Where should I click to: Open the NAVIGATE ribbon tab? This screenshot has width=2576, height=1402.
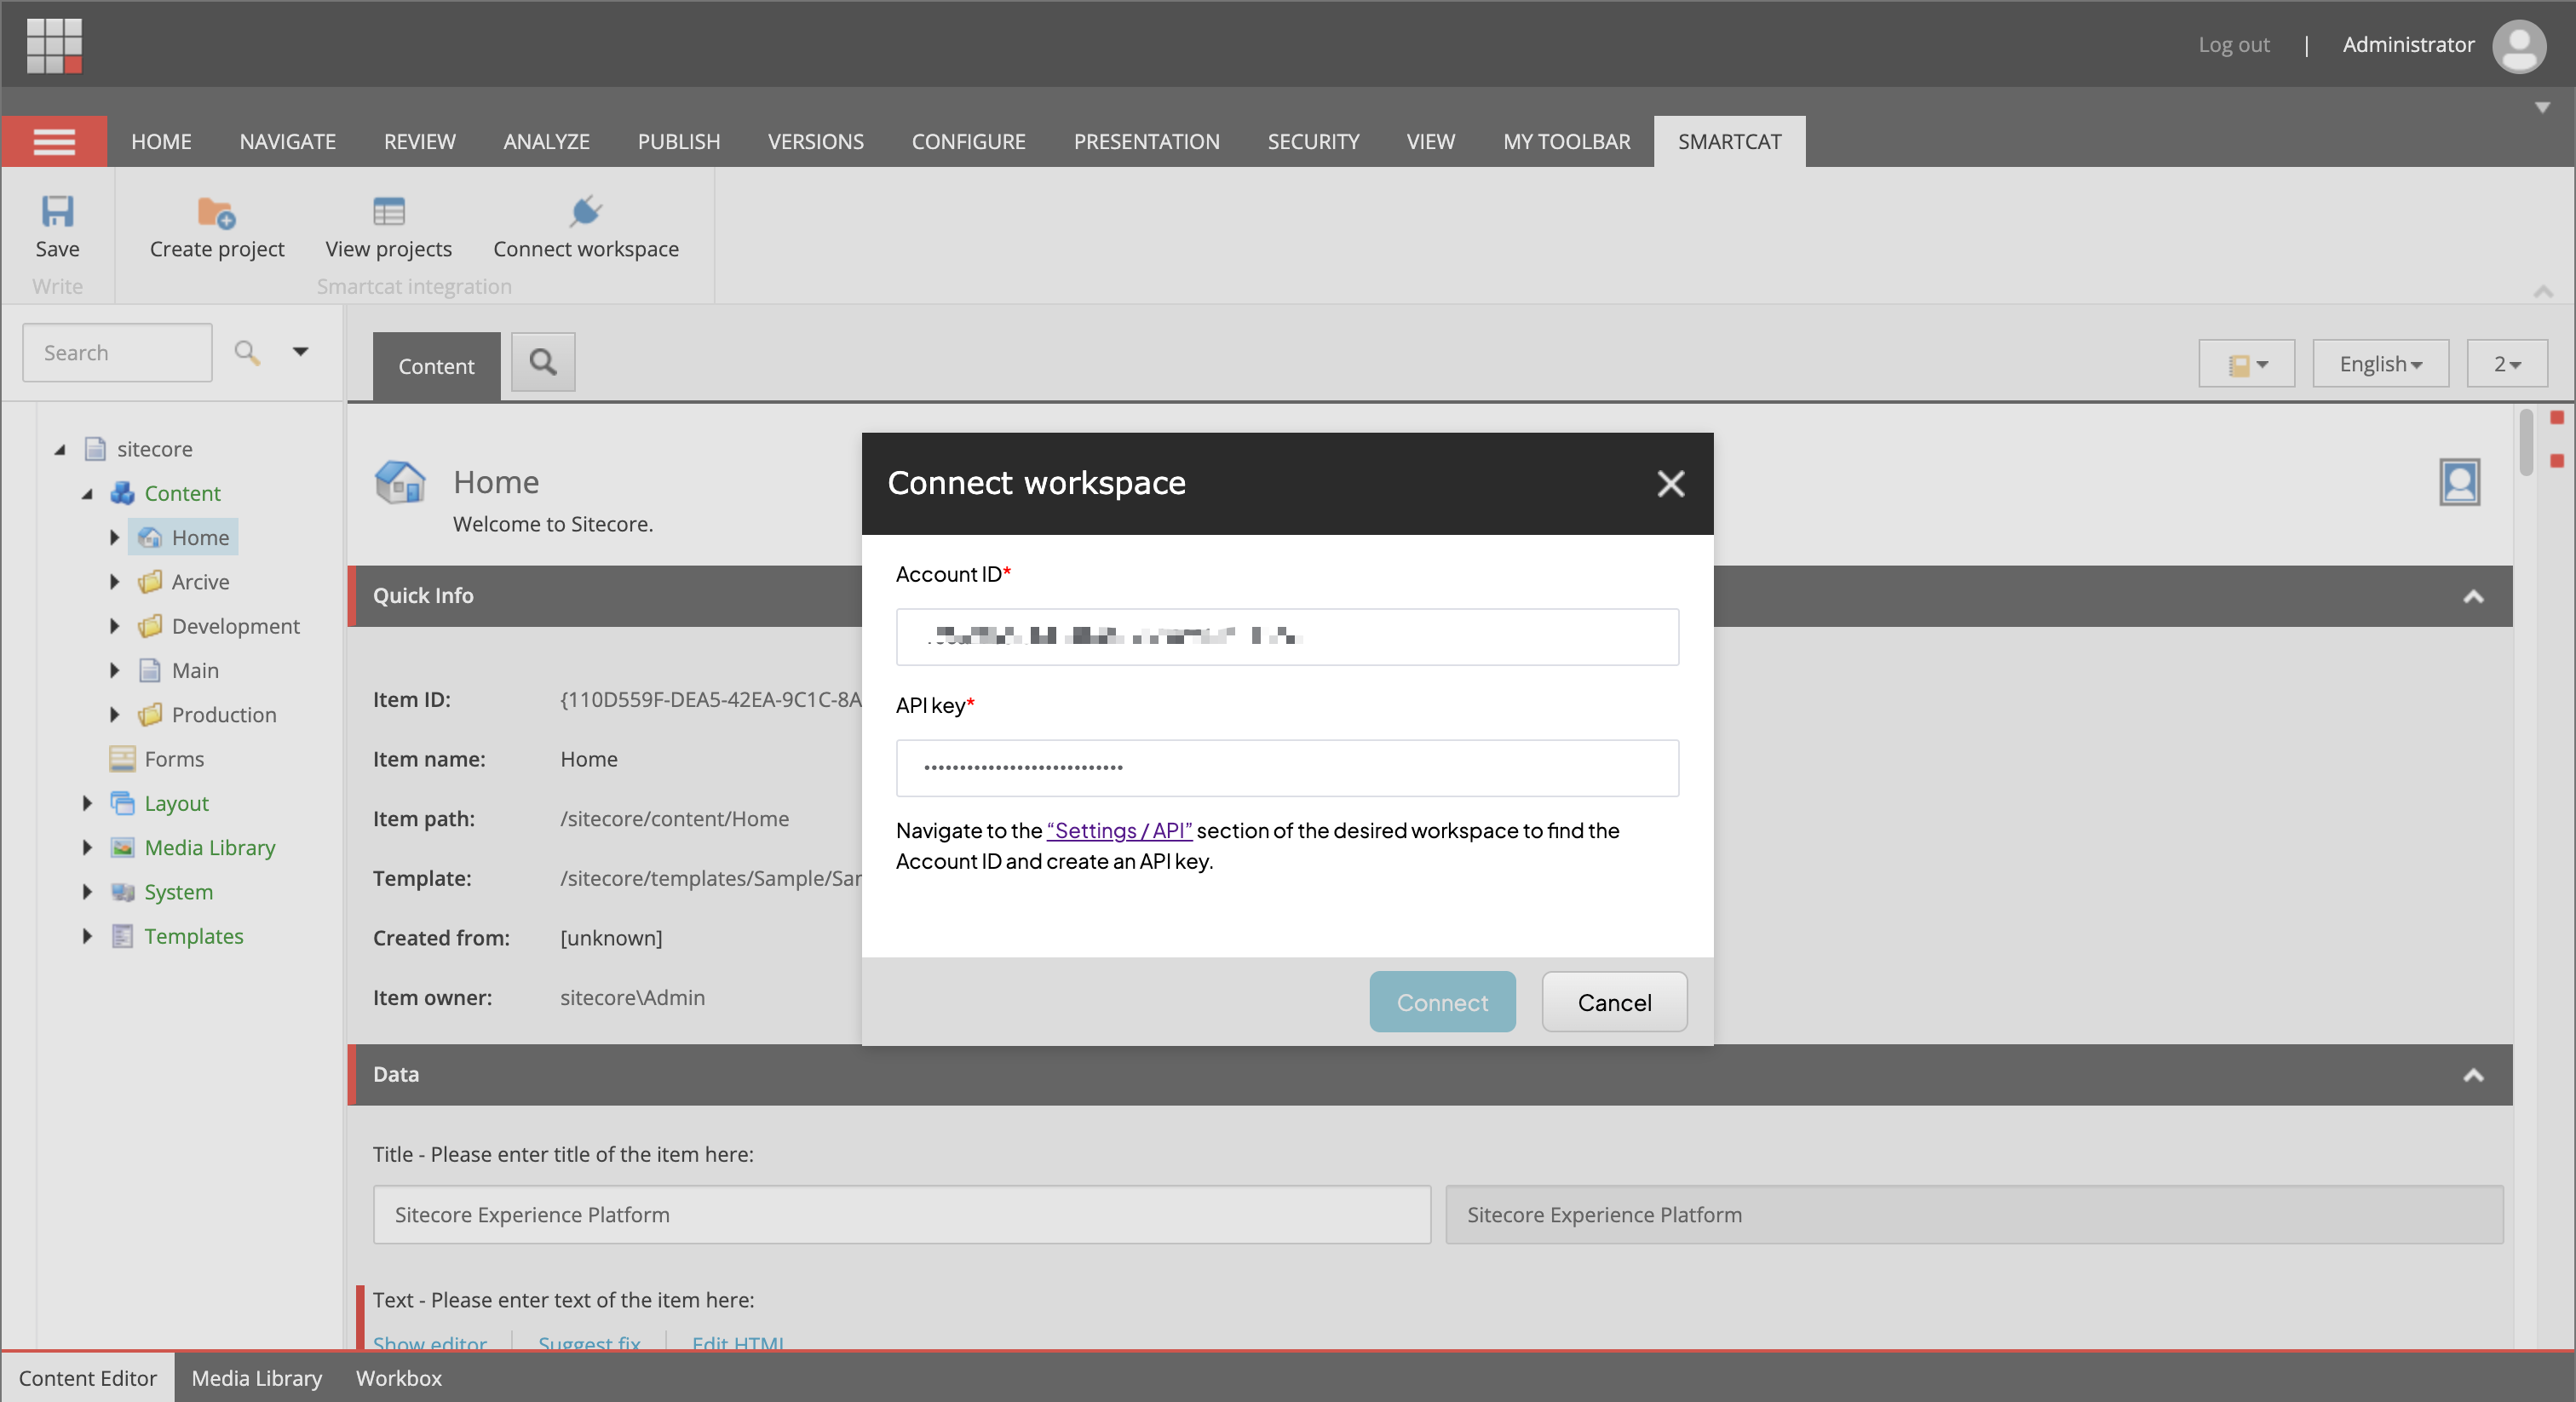coord(288,142)
